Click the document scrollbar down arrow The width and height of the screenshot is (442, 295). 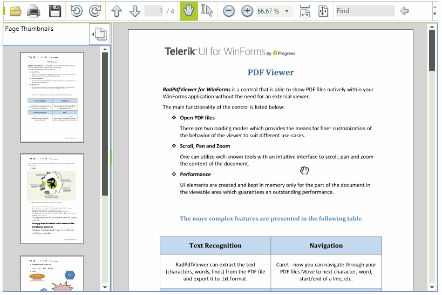coord(432,287)
